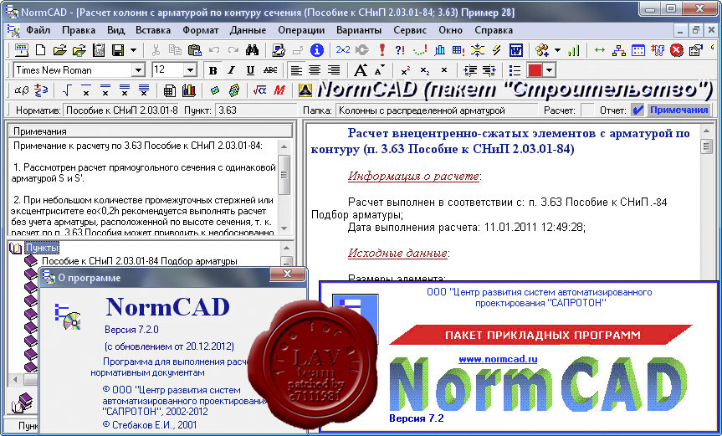Close the О программе dialog
Image resolution: width=722 pixels, height=436 pixels.
287,274
